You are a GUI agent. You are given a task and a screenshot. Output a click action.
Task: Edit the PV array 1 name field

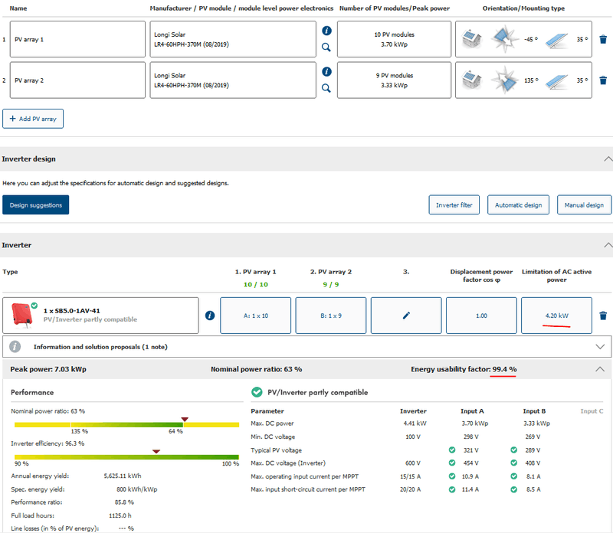(x=79, y=39)
